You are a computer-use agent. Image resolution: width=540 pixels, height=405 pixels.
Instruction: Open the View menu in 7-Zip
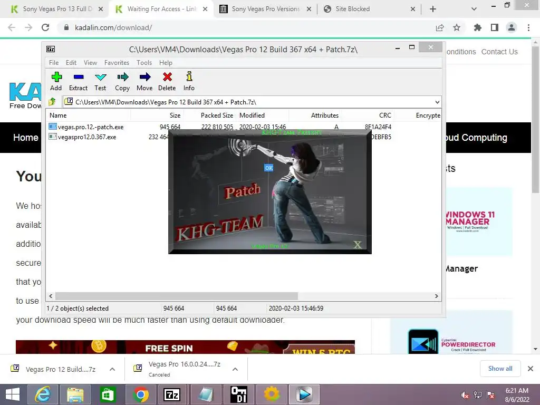click(90, 63)
